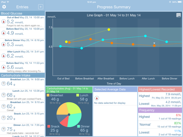The image size is (183, 137).
Task: Open the Blood Glucose section header
Action: point(22,13)
